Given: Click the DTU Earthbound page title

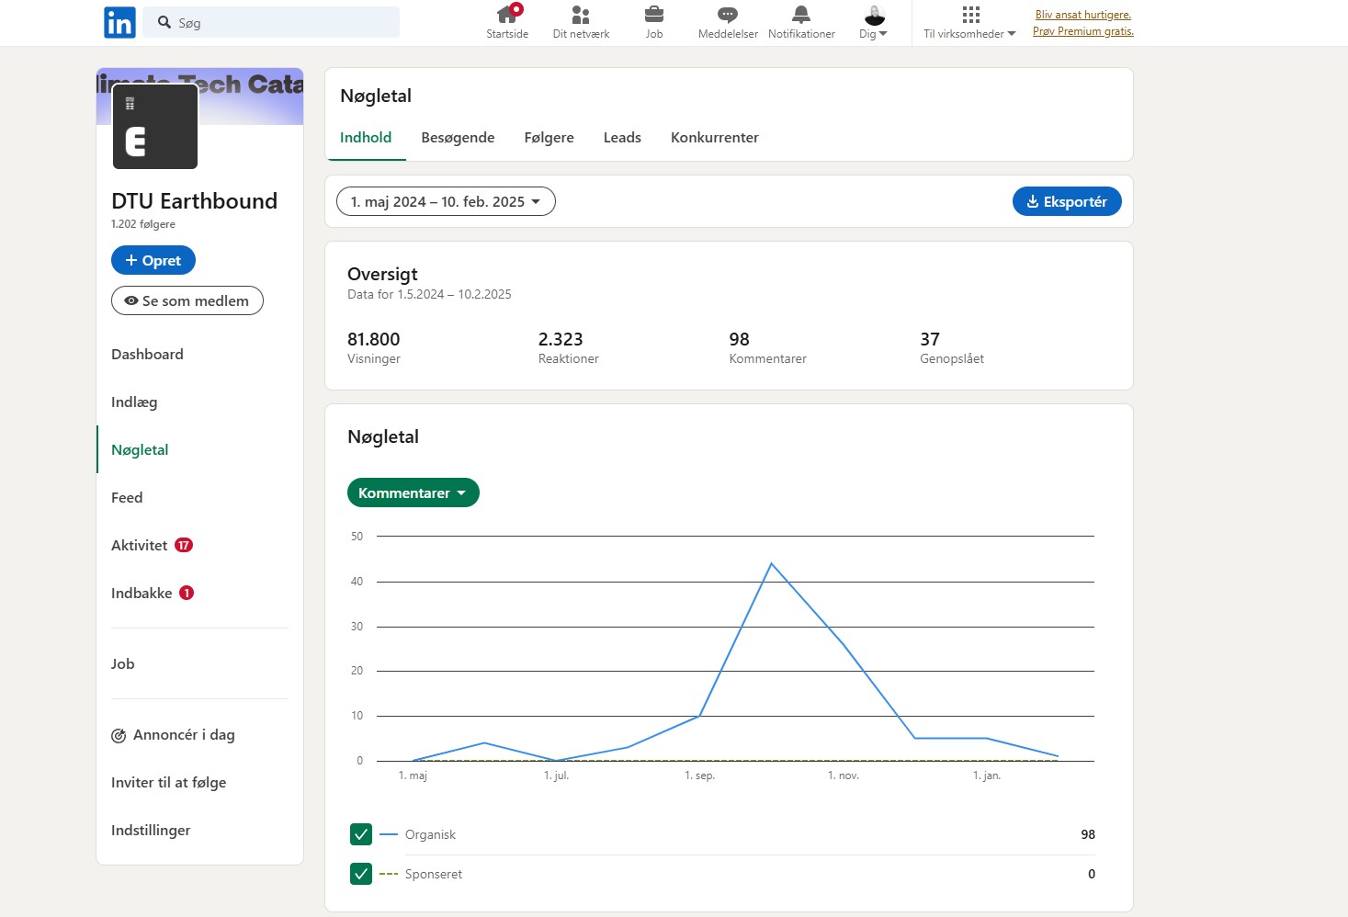Looking at the screenshot, I should [194, 201].
